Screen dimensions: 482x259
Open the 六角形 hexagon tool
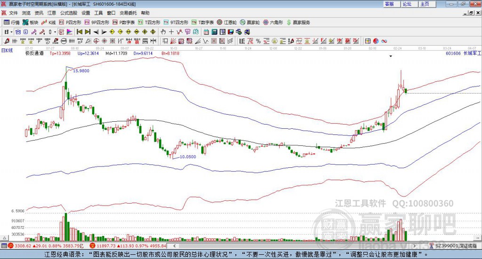(x=273, y=23)
